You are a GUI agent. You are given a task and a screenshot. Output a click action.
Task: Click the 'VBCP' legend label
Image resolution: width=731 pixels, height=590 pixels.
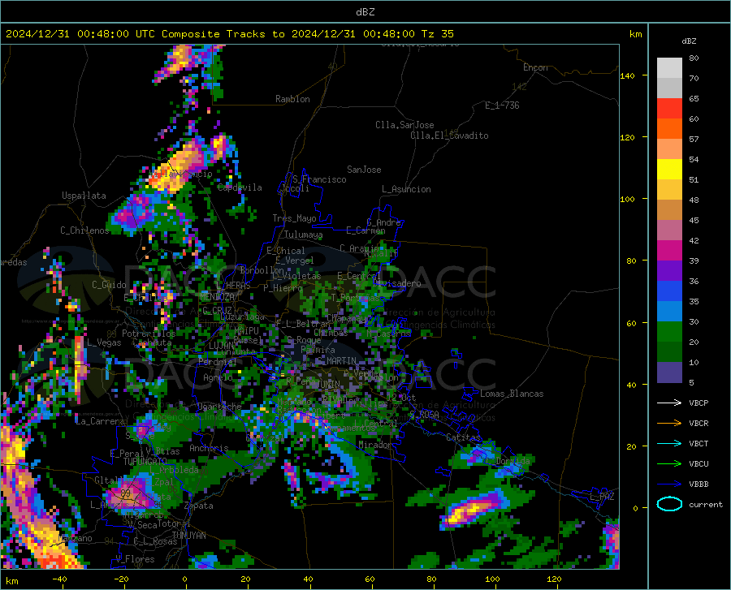tap(699, 403)
